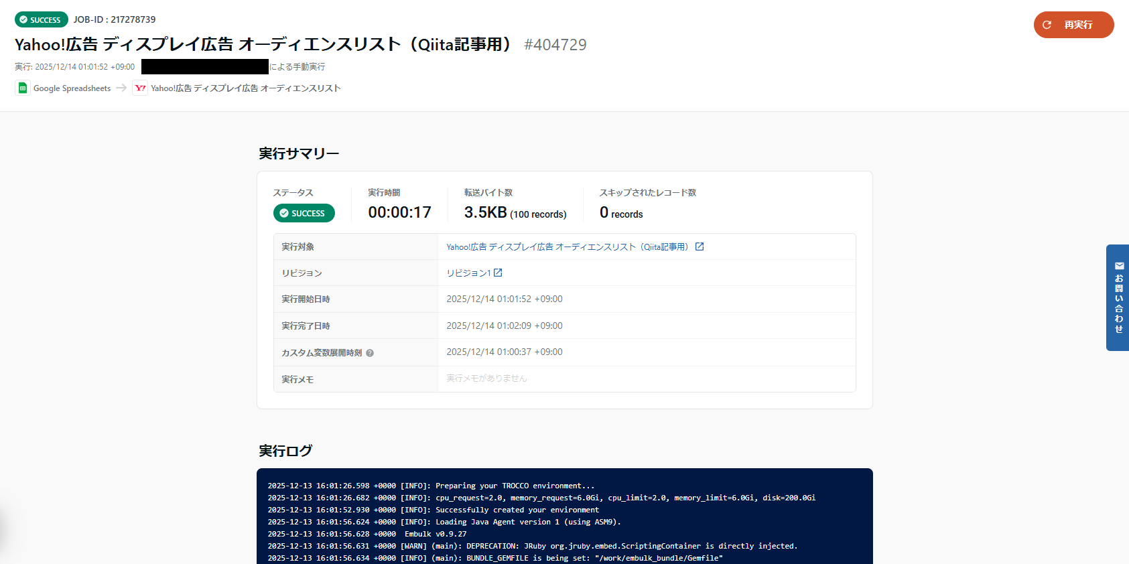Click the 実行開始日時 value 2025/12/14 01:01:52
1129x564 pixels.
click(x=505, y=299)
